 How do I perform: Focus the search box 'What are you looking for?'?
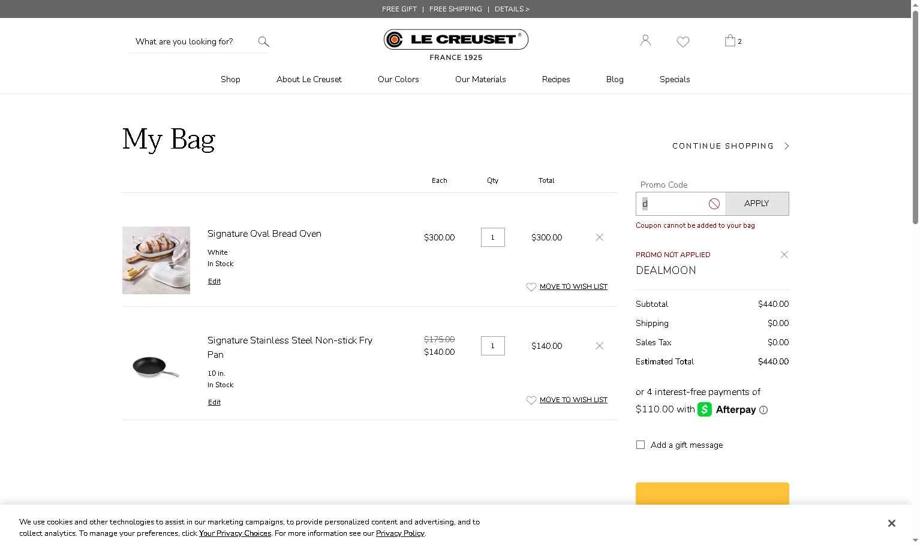tap(192, 41)
